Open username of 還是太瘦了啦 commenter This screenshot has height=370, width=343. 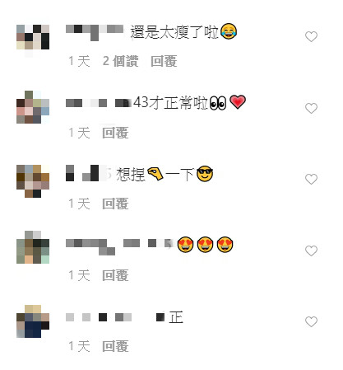click(95, 33)
